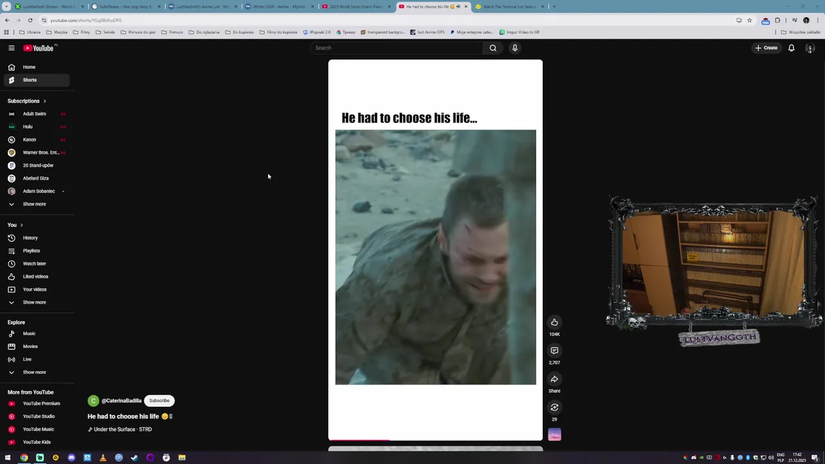Switch to Watch The Terminal List tab
The width and height of the screenshot is (825, 464).
(x=509, y=6)
